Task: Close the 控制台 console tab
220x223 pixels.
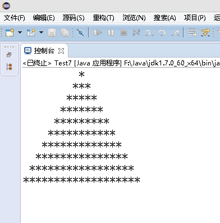Action: (x=61, y=51)
